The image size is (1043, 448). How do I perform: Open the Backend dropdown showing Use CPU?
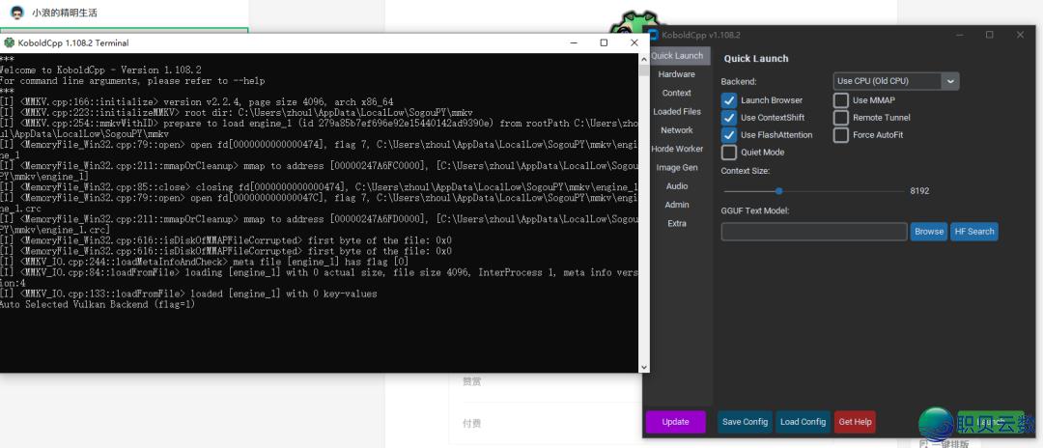(895, 81)
